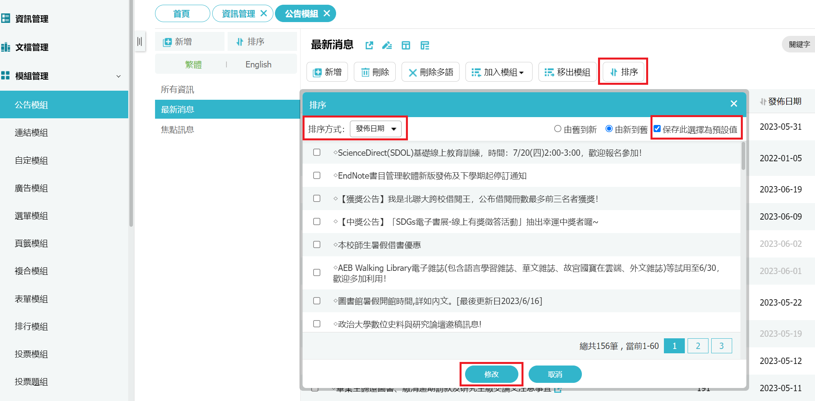Click the 刪除多語 button

(x=430, y=72)
